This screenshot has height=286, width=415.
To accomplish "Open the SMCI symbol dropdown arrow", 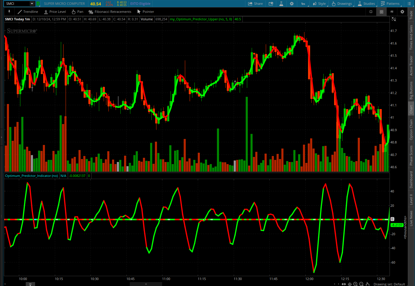I will [32, 4].
